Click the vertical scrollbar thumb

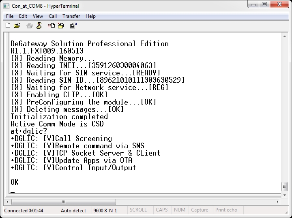pos(285,186)
